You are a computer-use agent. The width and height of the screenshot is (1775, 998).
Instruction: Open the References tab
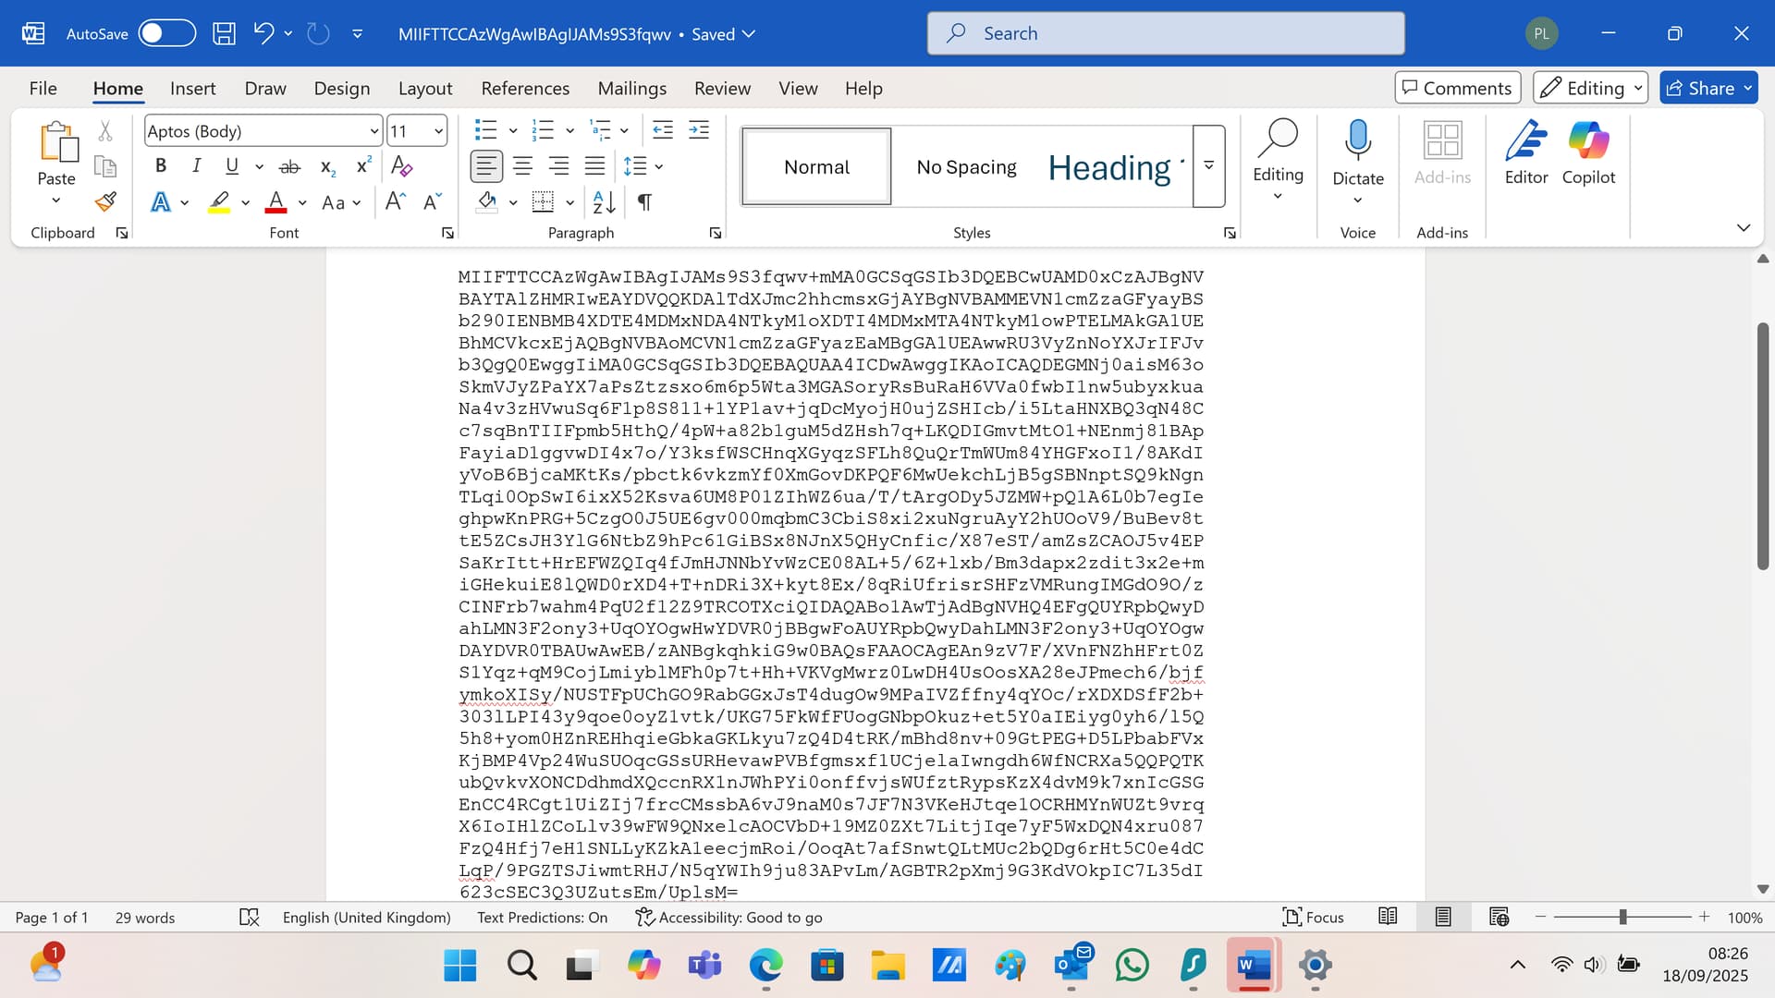(525, 89)
